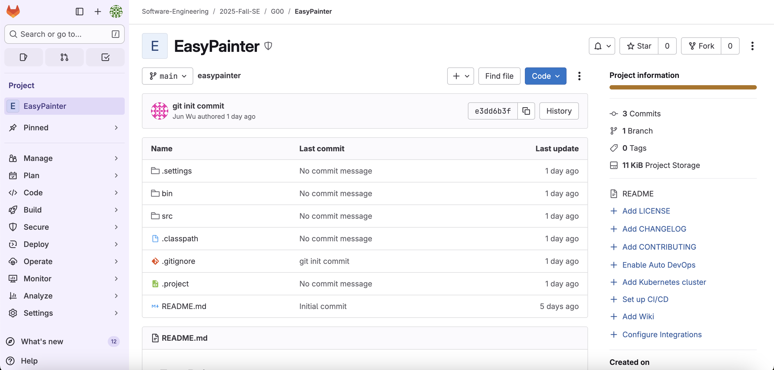Toggle the sidebar collapse icon
The height and width of the screenshot is (370, 774).
point(79,11)
